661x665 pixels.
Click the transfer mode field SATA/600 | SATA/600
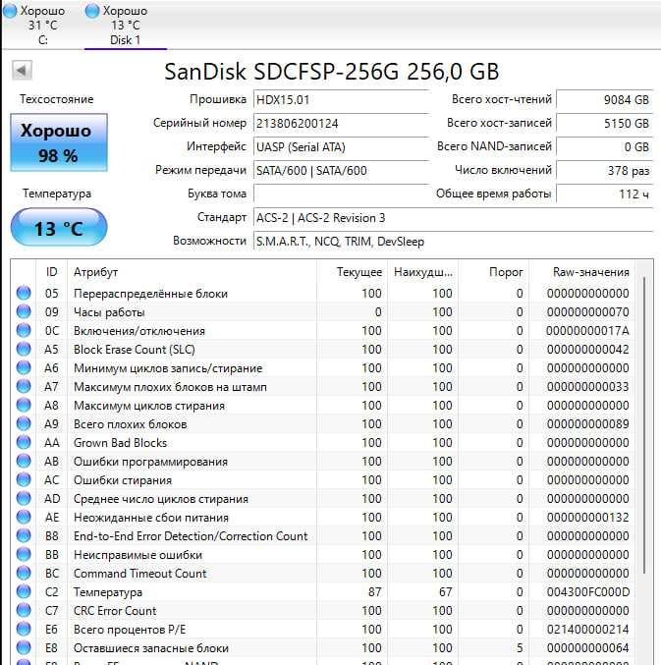(x=341, y=171)
